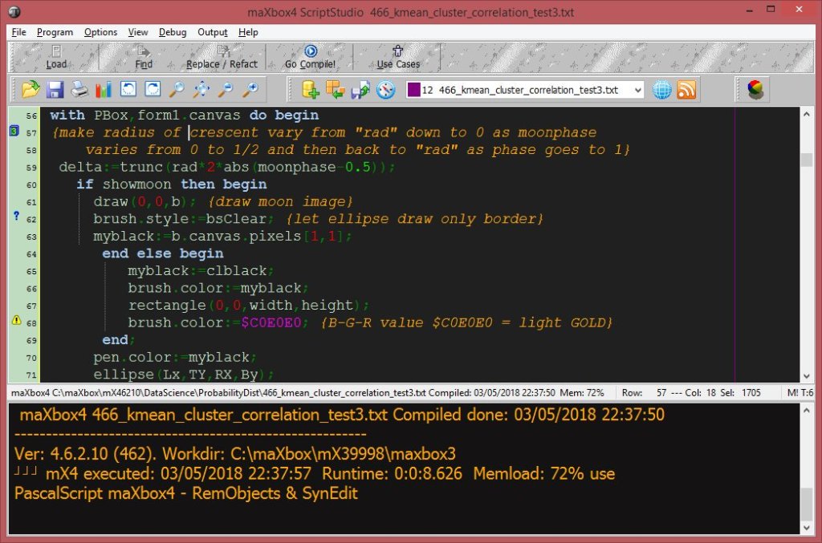The width and height of the screenshot is (822, 543).
Task: Open the orange RSS feed icon
Action: [686, 90]
